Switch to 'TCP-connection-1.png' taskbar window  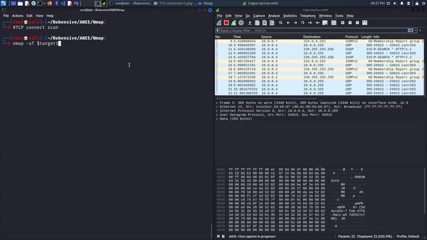[175, 3]
